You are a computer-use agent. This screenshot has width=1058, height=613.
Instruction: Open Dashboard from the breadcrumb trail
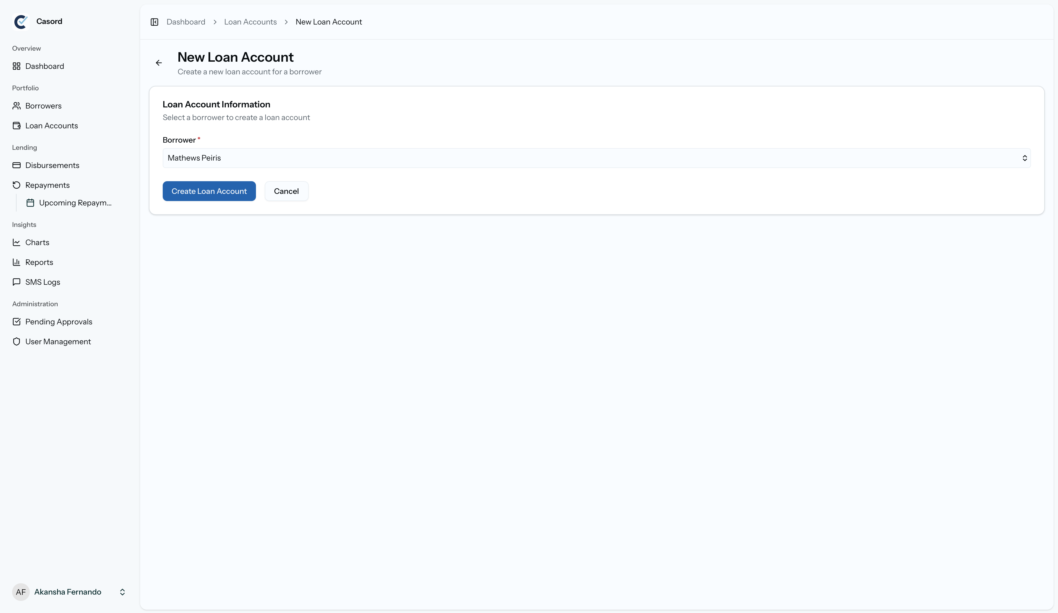tap(186, 22)
